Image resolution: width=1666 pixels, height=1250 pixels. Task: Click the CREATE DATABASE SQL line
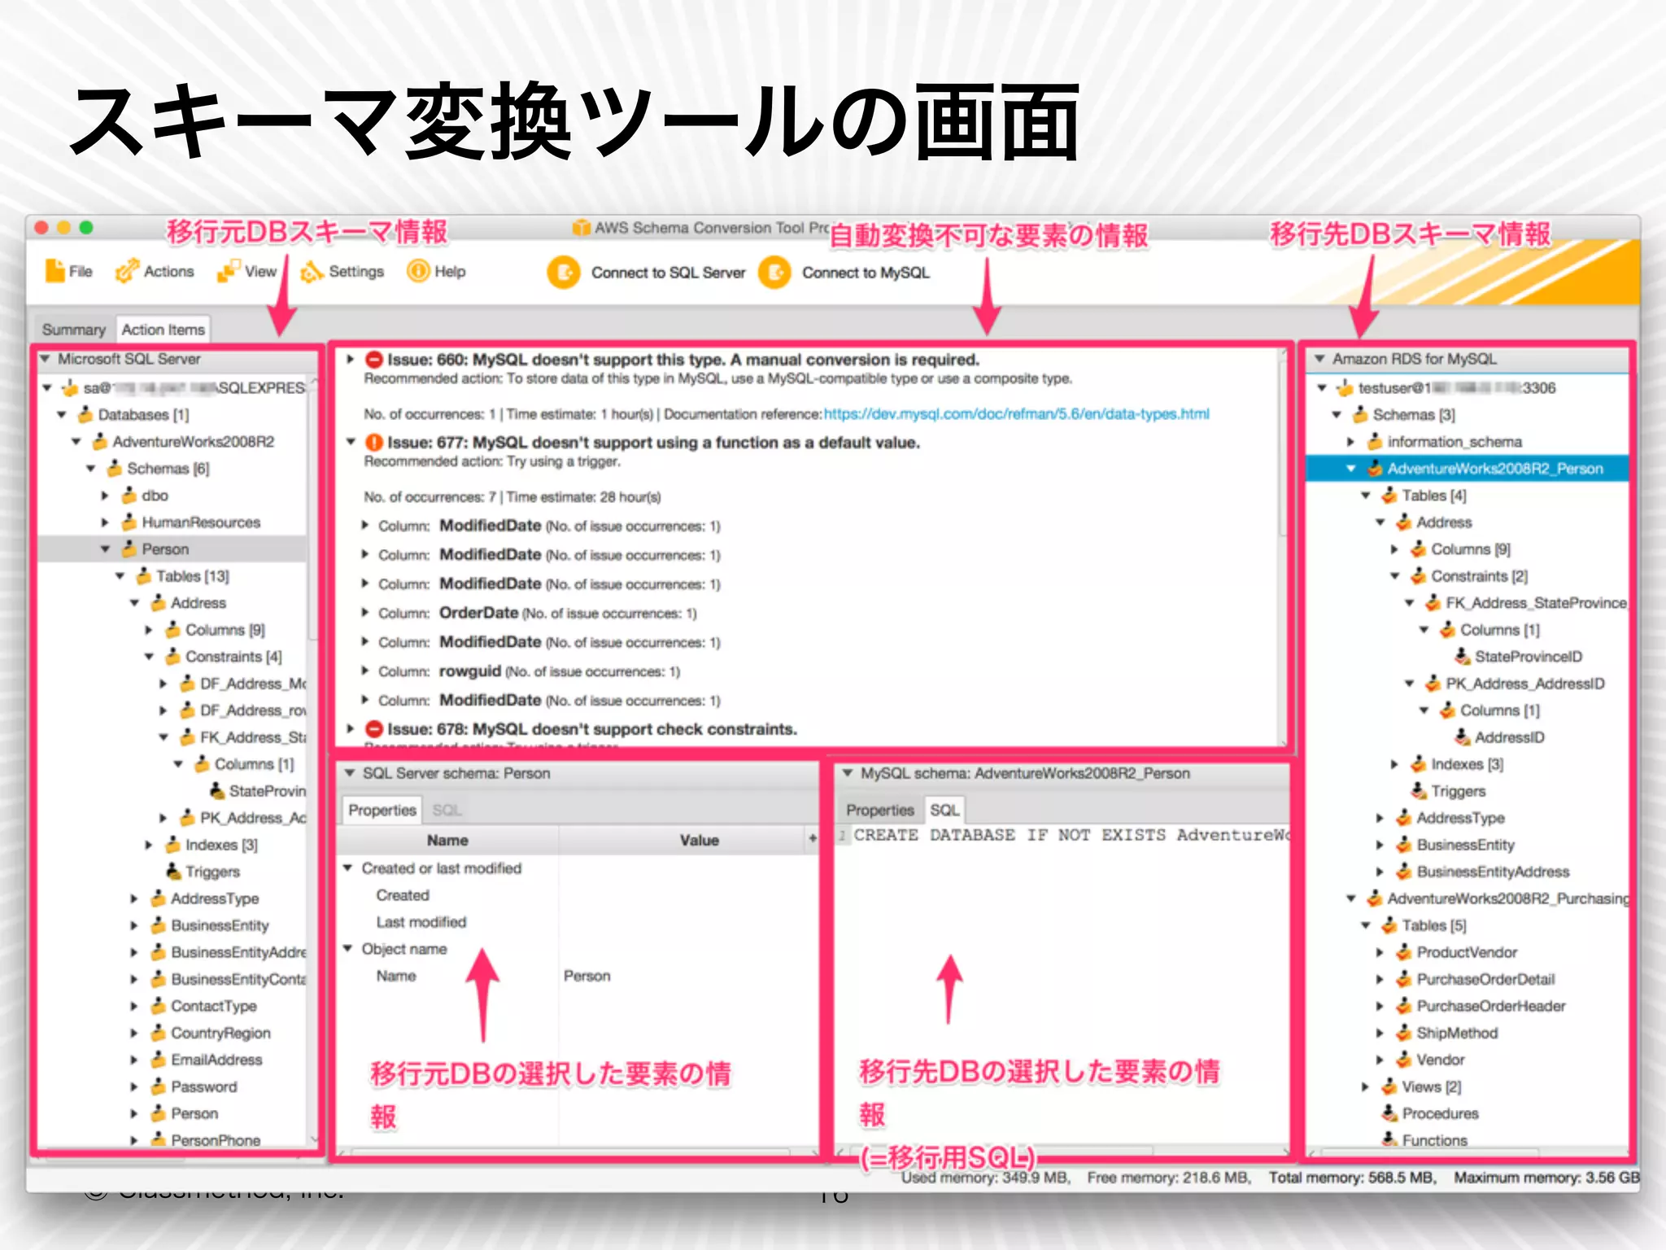pyautogui.click(x=1071, y=835)
